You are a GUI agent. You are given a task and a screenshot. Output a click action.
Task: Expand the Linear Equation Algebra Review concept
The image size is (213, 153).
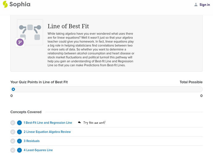(19, 132)
